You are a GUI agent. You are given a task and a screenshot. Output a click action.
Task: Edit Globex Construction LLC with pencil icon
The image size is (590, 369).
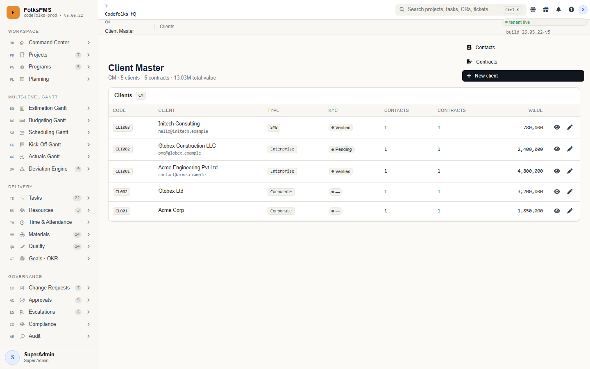coord(570,149)
